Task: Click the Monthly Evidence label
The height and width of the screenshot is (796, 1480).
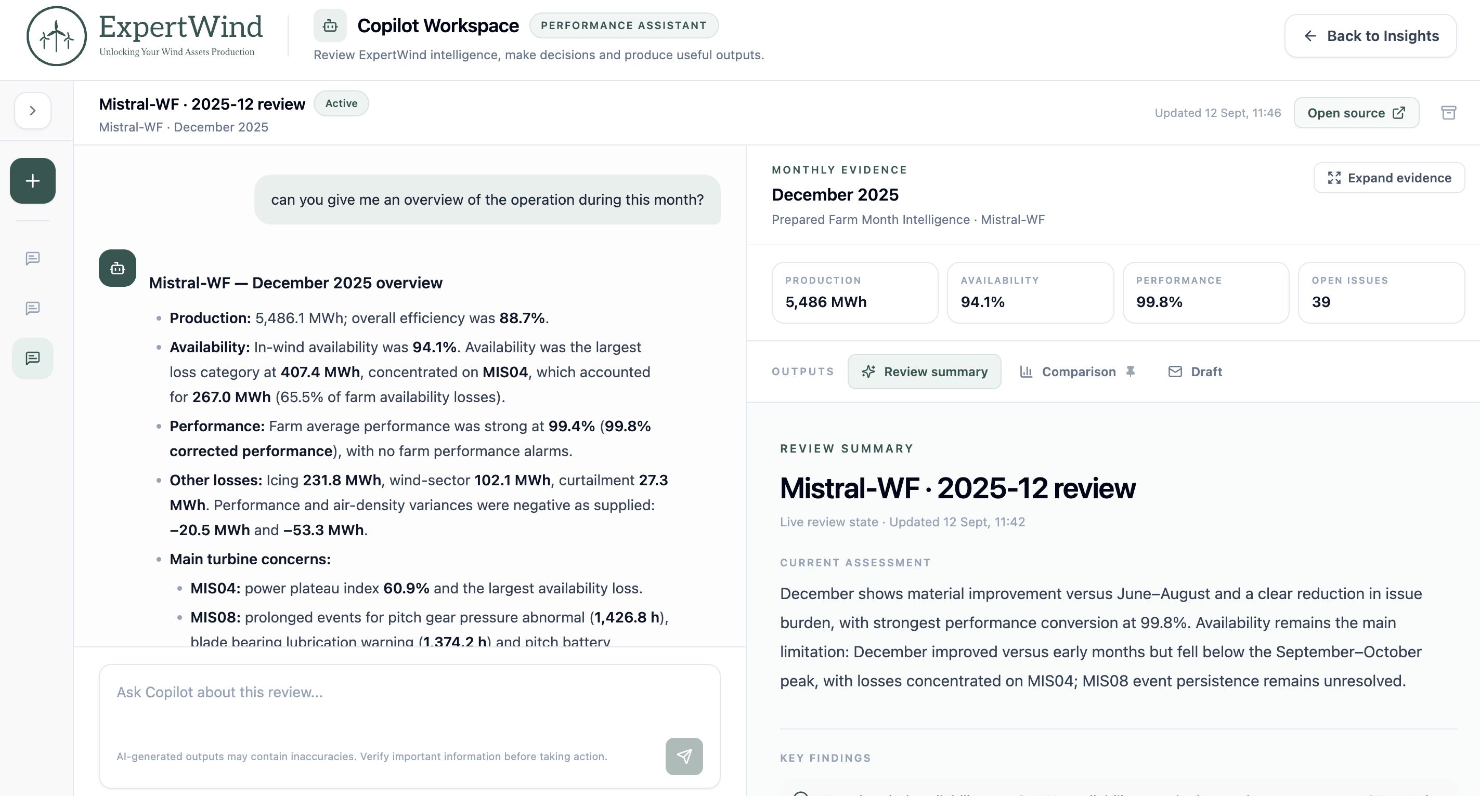Action: (839, 170)
